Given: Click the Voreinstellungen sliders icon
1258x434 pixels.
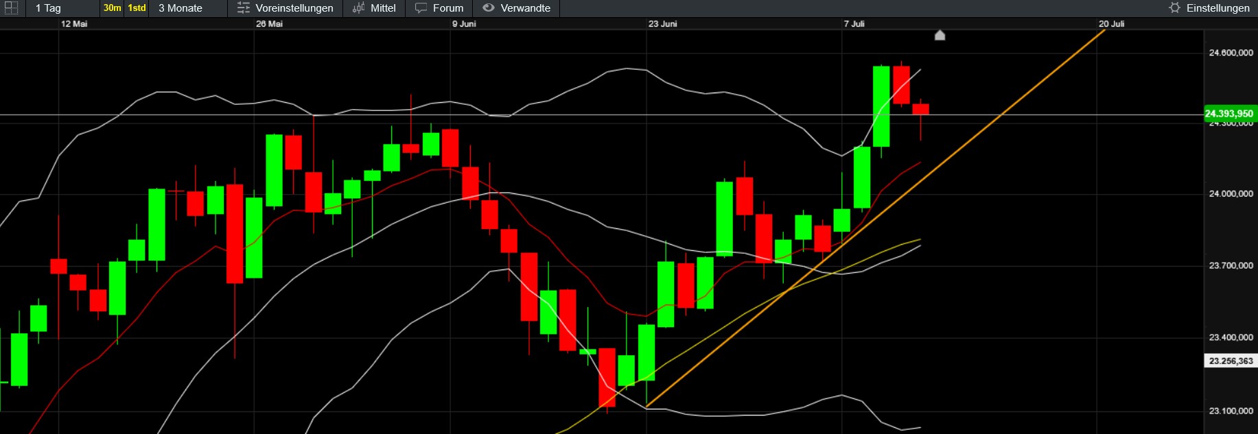Looking at the screenshot, I should coord(243,8).
